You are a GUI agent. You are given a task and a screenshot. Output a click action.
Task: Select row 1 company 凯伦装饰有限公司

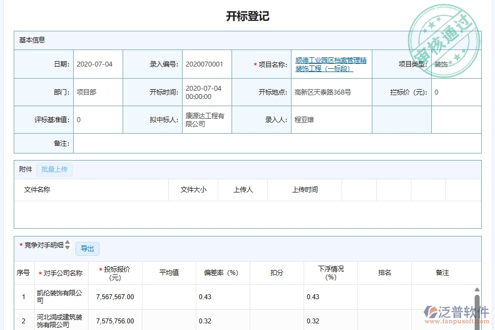pos(57,297)
